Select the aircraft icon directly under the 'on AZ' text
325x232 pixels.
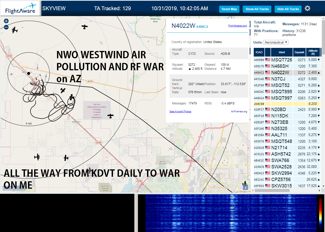click(x=63, y=90)
